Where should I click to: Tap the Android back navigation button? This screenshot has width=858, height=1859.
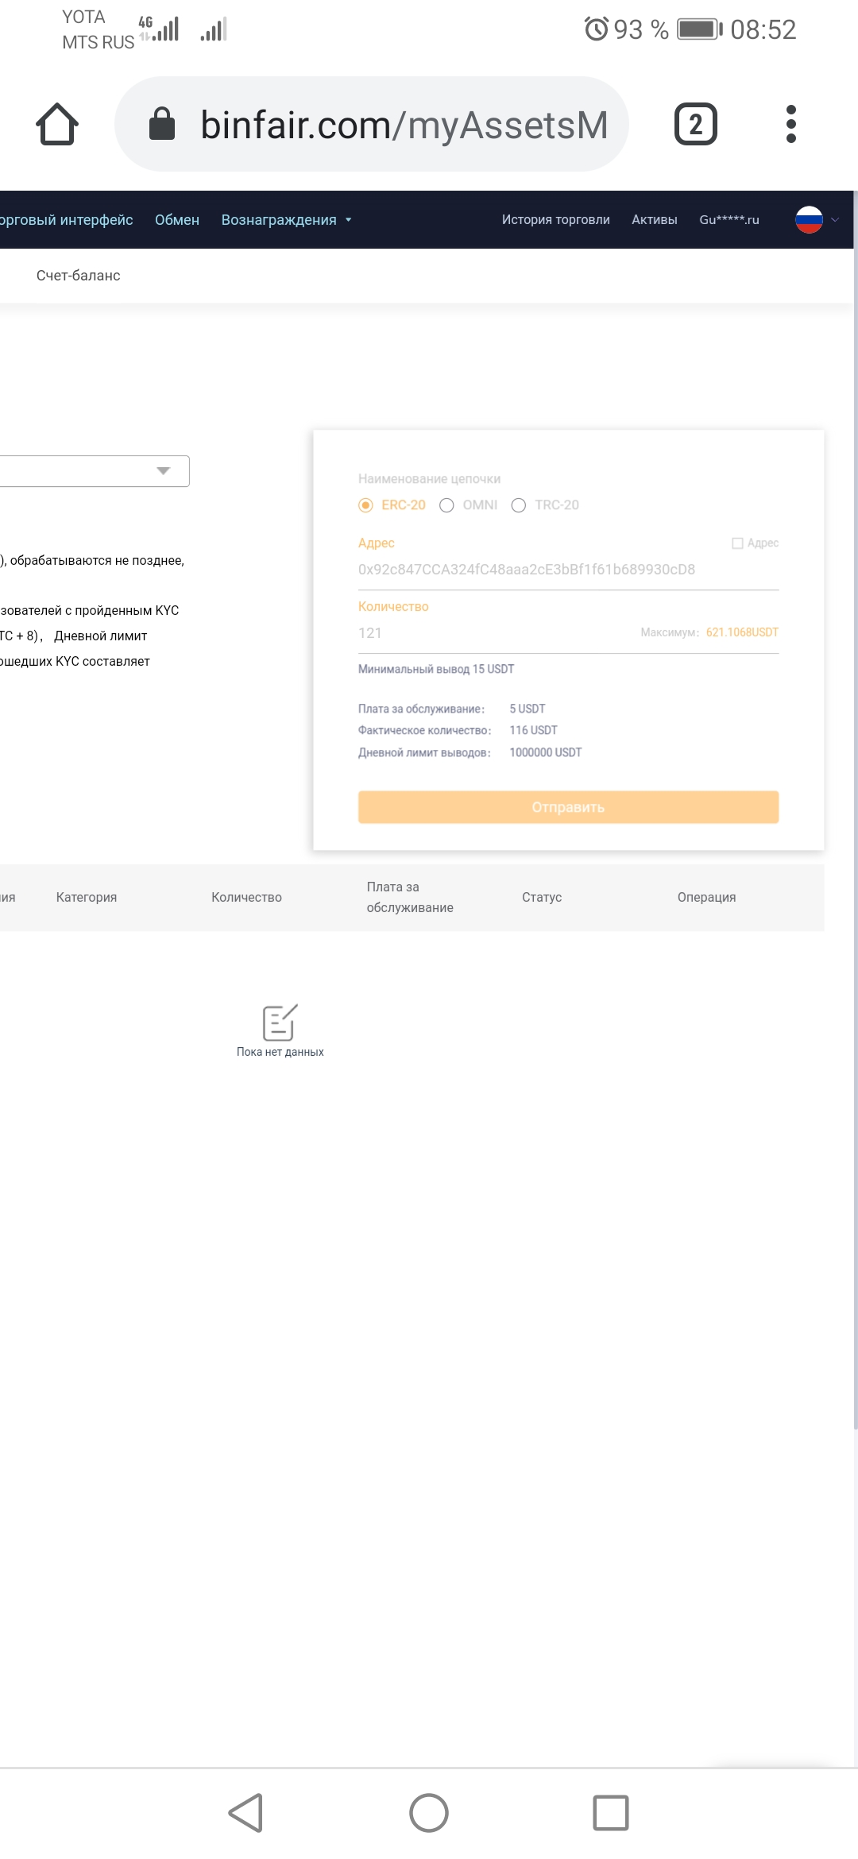(x=245, y=1813)
